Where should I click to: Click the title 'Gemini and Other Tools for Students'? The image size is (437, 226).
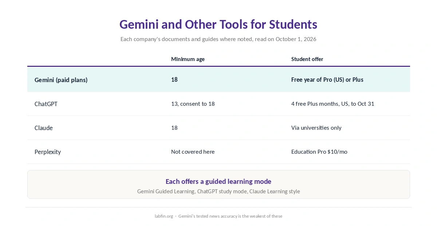(x=219, y=24)
